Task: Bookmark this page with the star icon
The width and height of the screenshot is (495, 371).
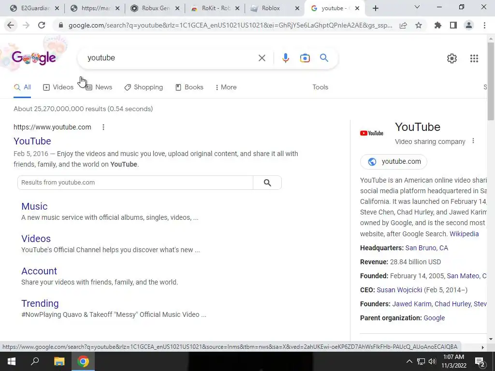Action: (x=419, y=25)
